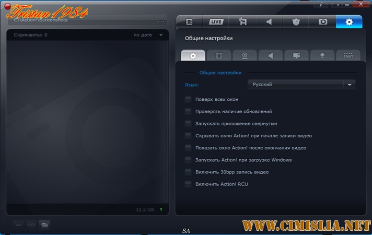Open the export upload settings sub-tab

tap(322, 56)
